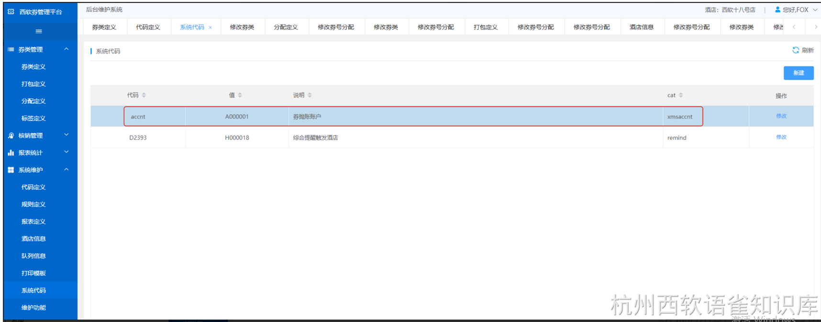Collapse the 券类管理 sidebar section

coord(67,49)
